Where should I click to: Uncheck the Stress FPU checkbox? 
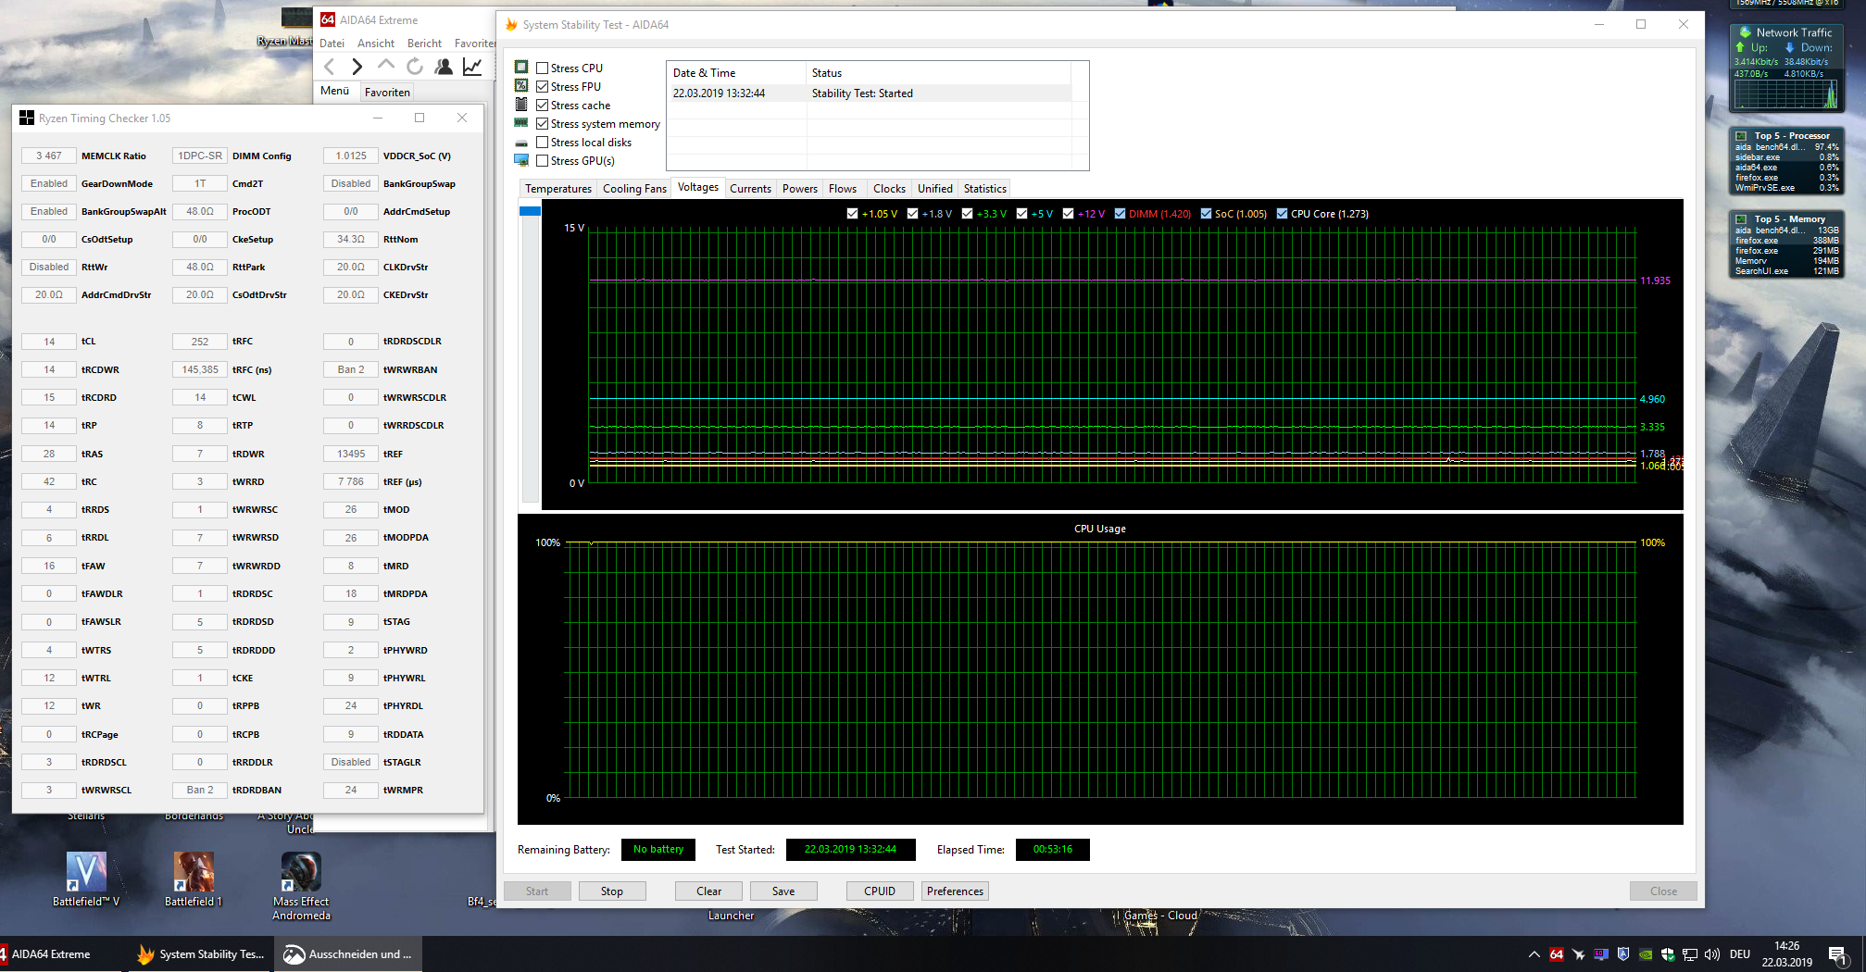[543, 86]
